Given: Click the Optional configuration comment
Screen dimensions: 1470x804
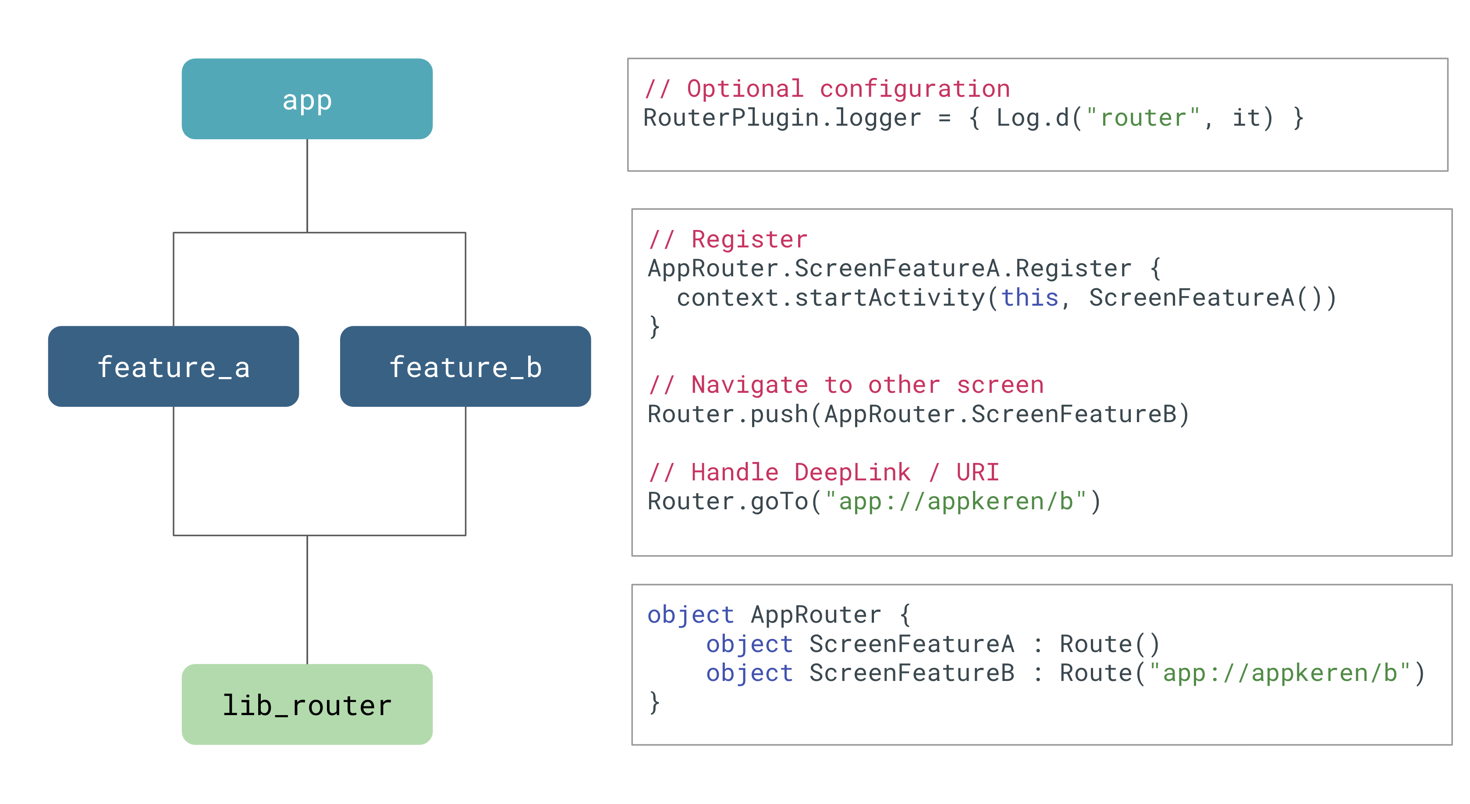Looking at the screenshot, I should click(827, 88).
